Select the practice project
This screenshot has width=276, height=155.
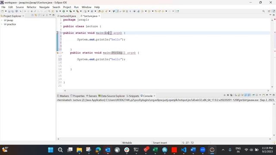tap(11, 24)
